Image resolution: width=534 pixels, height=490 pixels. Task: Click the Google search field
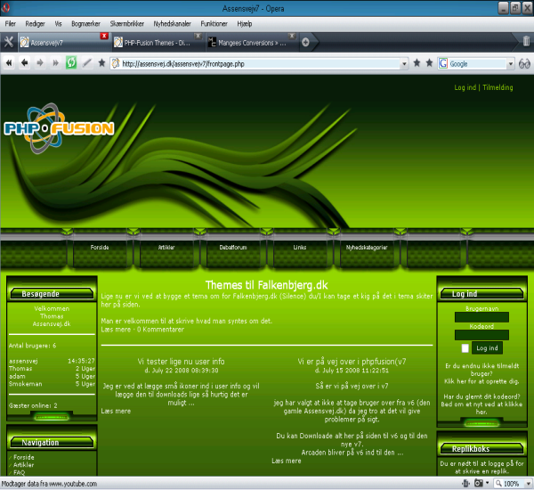[477, 64]
